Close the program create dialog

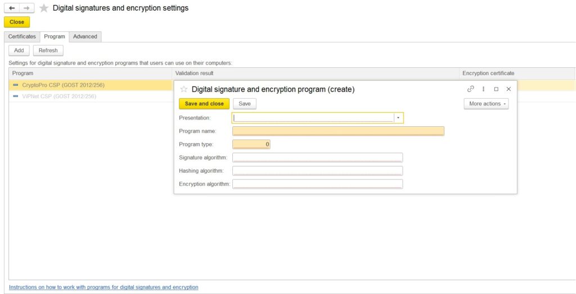coord(508,89)
